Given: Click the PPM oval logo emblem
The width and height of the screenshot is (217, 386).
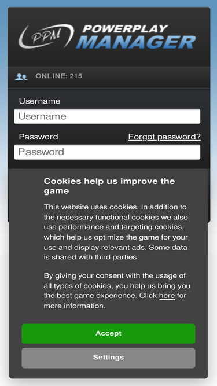Looking at the screenshot, I should click(x=46, y=36).
